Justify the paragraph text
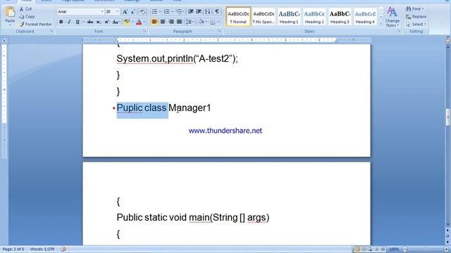451x253 pixels. tap(179, 22)
